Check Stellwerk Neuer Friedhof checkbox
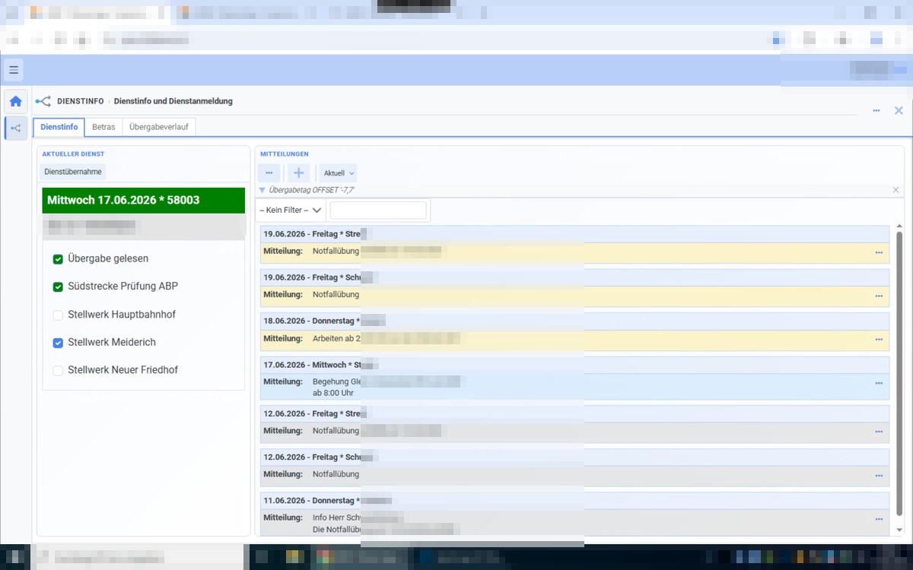This screenshot has height=570, width=913. (x=58, y=370)
